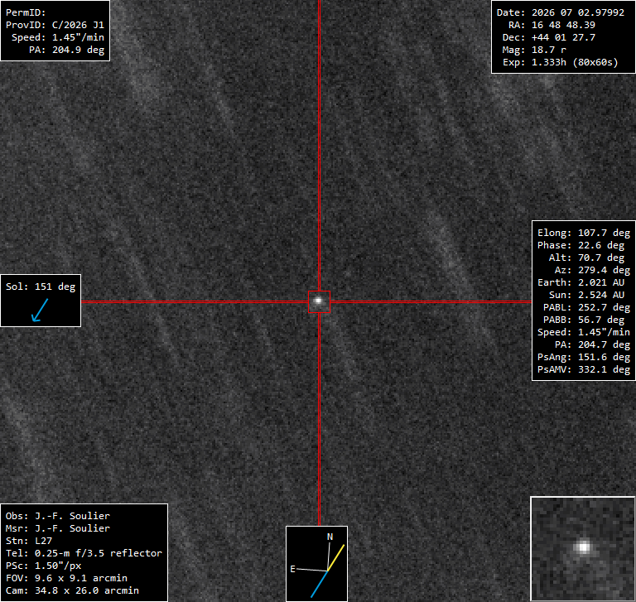Click 'Obs: J.-F. Soulier' text

coord(58,516)
